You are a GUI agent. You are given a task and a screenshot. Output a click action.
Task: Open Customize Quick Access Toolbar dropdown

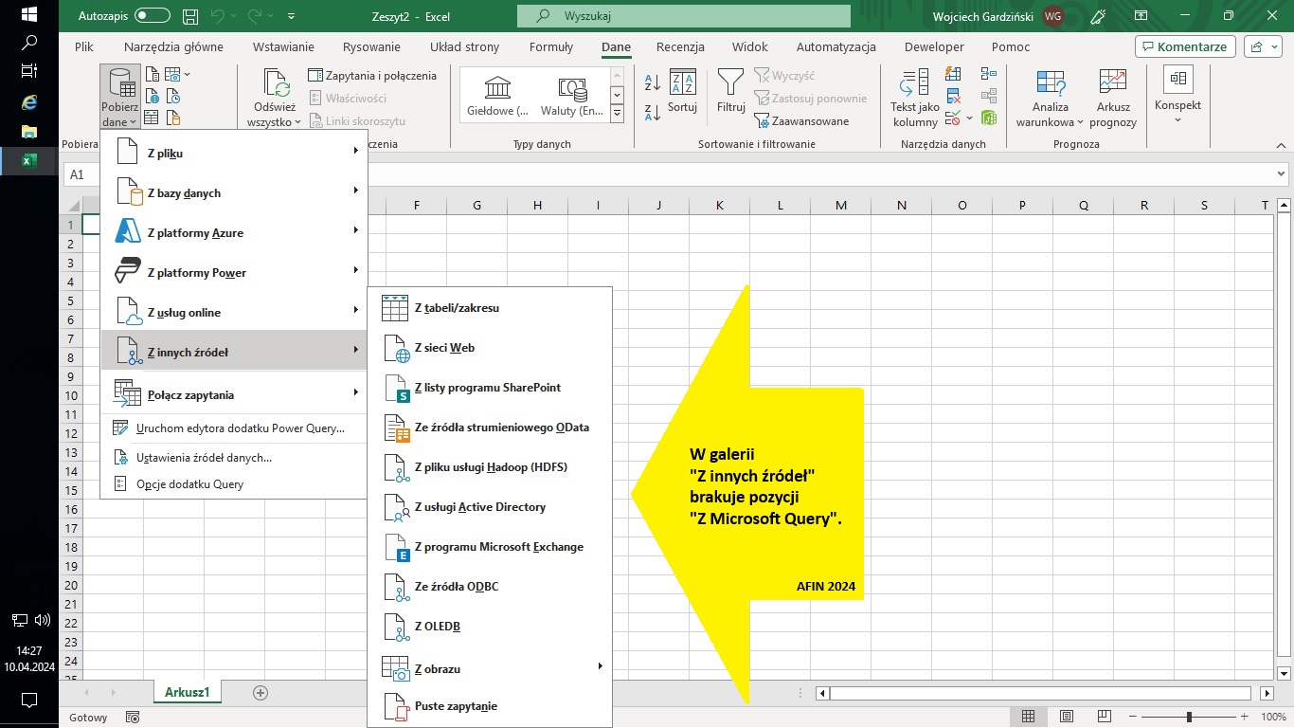291,16
